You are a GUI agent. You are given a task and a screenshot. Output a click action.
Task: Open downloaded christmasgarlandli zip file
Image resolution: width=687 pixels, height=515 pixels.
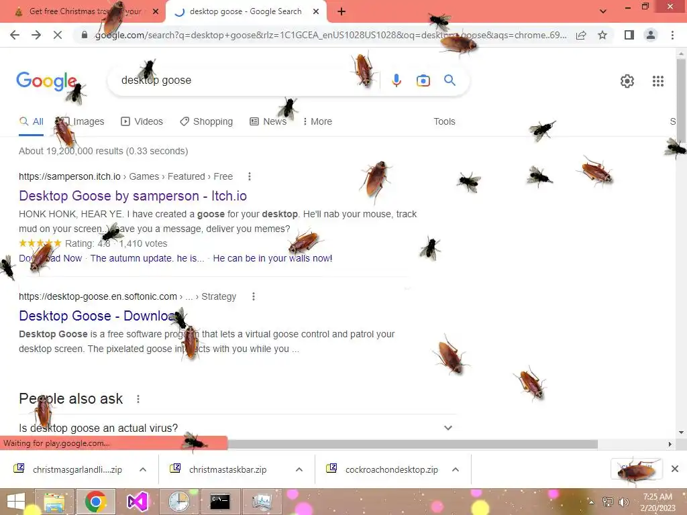pos(69,469)
